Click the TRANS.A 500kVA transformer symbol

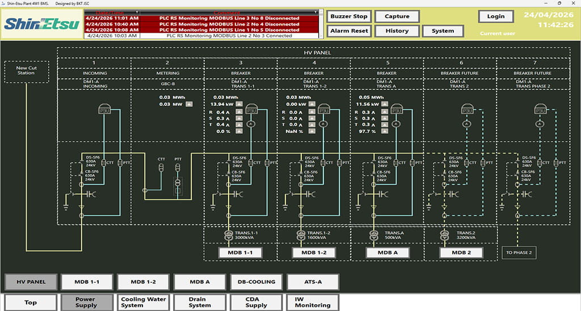[373, 236]
